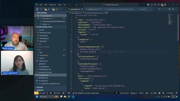This screenshot has height=101, width=180.
Task: Open the Extensions view icon
Action: click(x=53, y=9)
